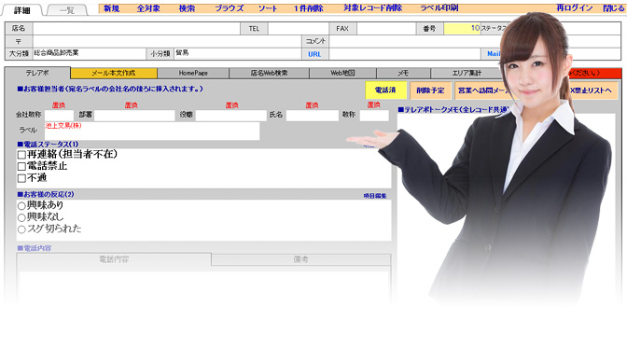Open 検索 from the top menu
The image size is (627, 347).
(187, 8)
